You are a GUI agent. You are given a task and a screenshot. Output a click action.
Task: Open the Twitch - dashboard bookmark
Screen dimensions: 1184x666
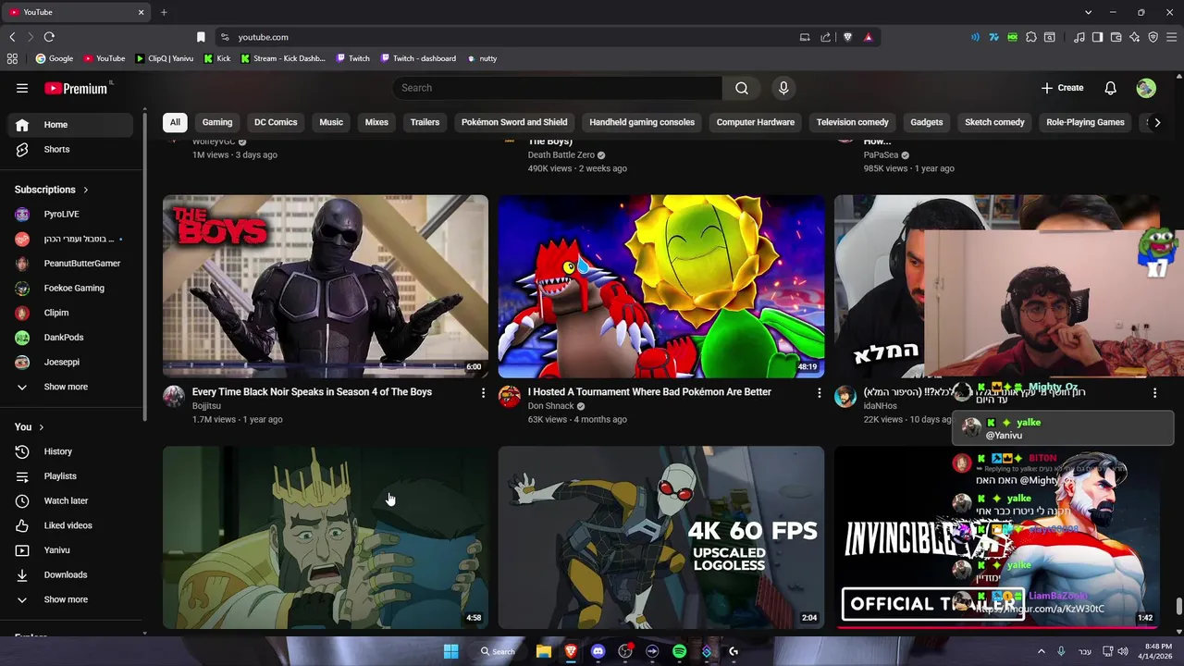(x=418, y=58)
